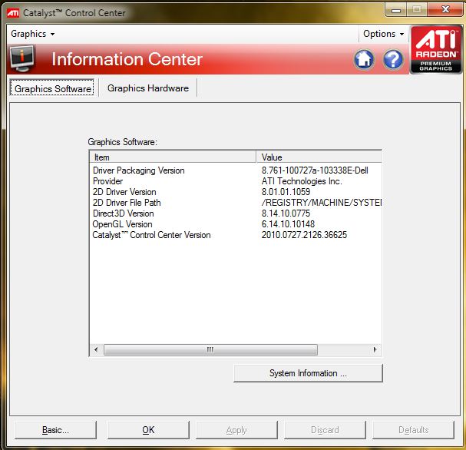This screenshot has width=466, height=450.
Task: Click the Apply button
Action: pyautogui.click(x=236, y=430)
